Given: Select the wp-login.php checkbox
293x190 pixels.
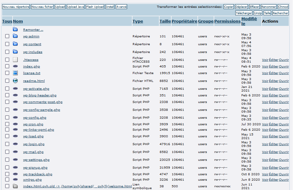Looking at the screenshot, I should tap(7, 144).
